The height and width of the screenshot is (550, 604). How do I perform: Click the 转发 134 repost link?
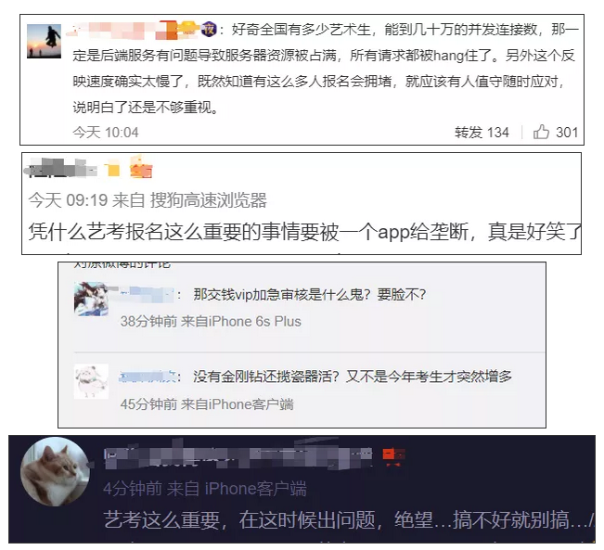tap(482, 132)
